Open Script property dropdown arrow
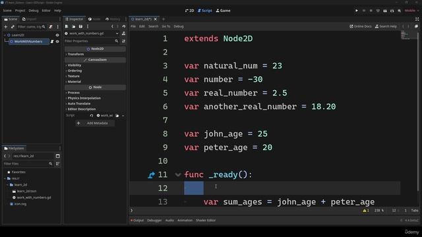The width and height of the screenshot is (422, 237). pos(123,116)
